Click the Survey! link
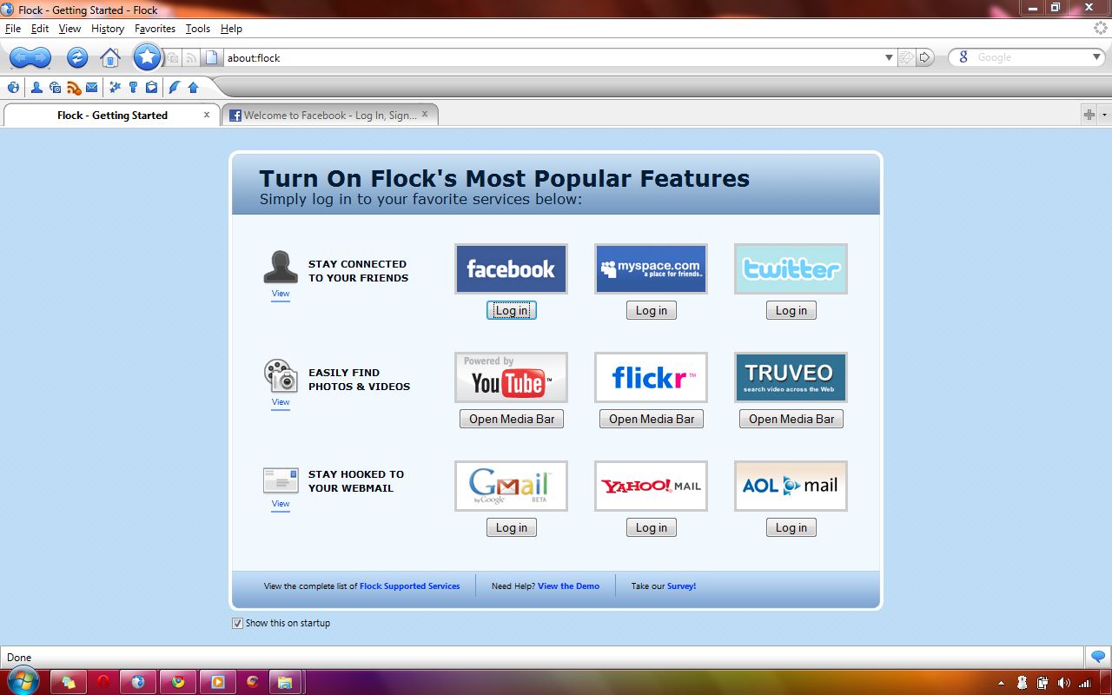 tap(681, 586)
